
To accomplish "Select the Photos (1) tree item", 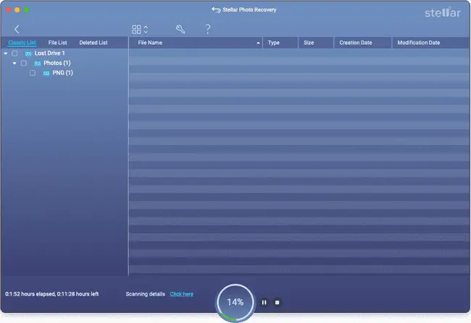I will pyautogui.click(x=57, y=63).
